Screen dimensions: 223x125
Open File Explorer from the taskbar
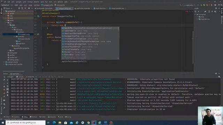coord(60,123)
